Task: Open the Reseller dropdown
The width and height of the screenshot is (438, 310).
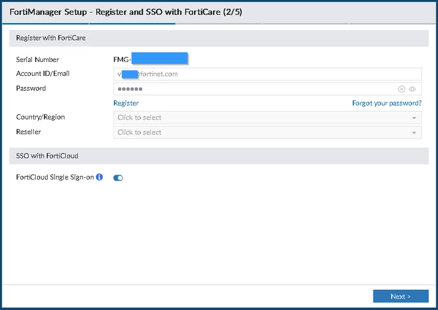Action: 268,132
